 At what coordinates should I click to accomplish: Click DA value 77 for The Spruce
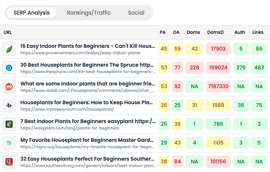point(177,68)
